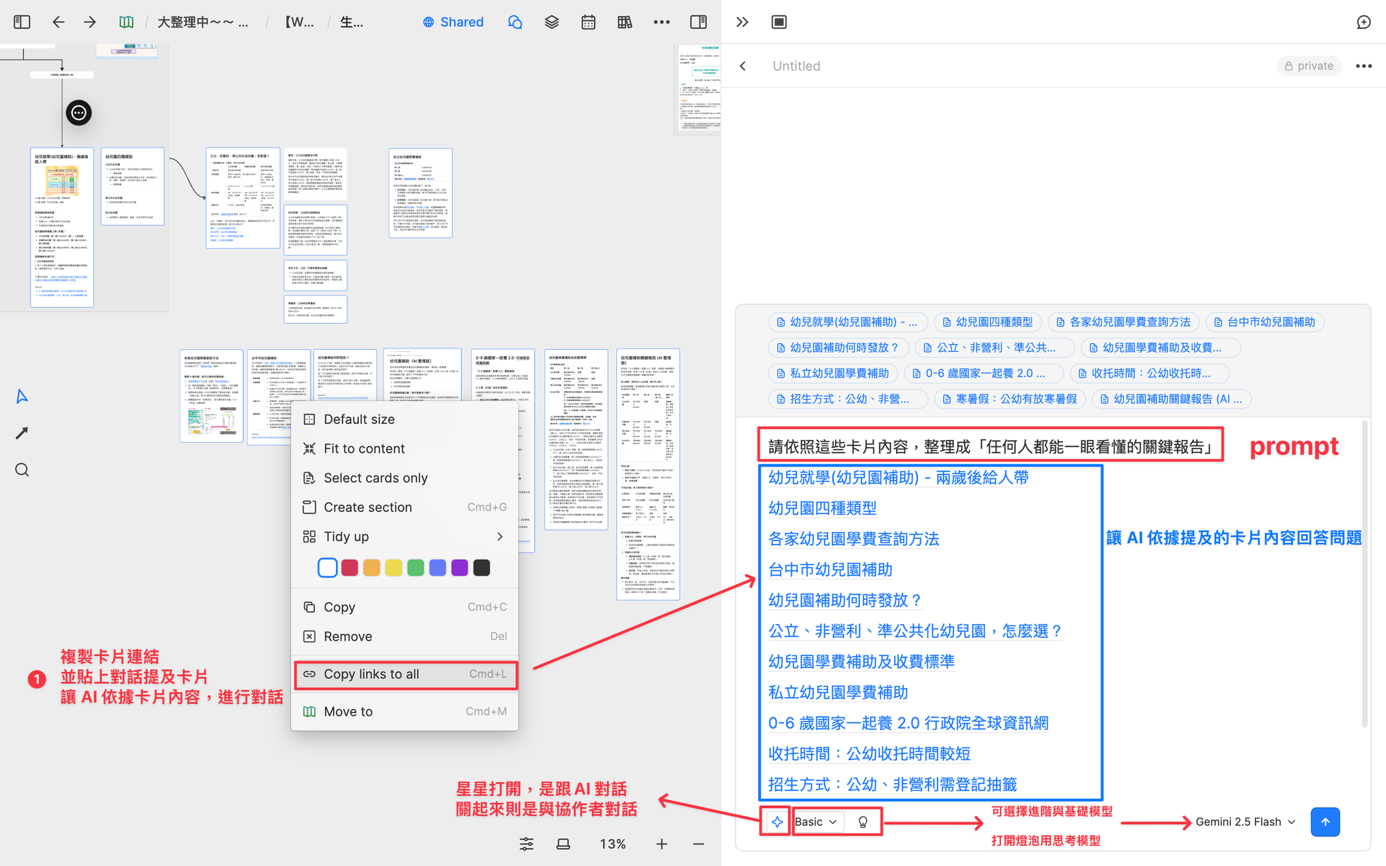Open the Shared link in toolbar
Screen dimensions: 1386x866
pyautogui.click(x=453, y=21)
